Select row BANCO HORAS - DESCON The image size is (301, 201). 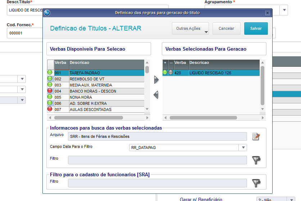click(96, 91)
